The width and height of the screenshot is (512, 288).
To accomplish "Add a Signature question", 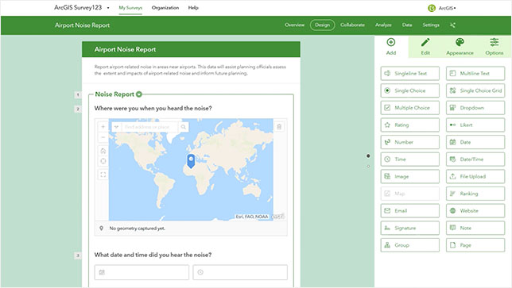I will point(409,228).
